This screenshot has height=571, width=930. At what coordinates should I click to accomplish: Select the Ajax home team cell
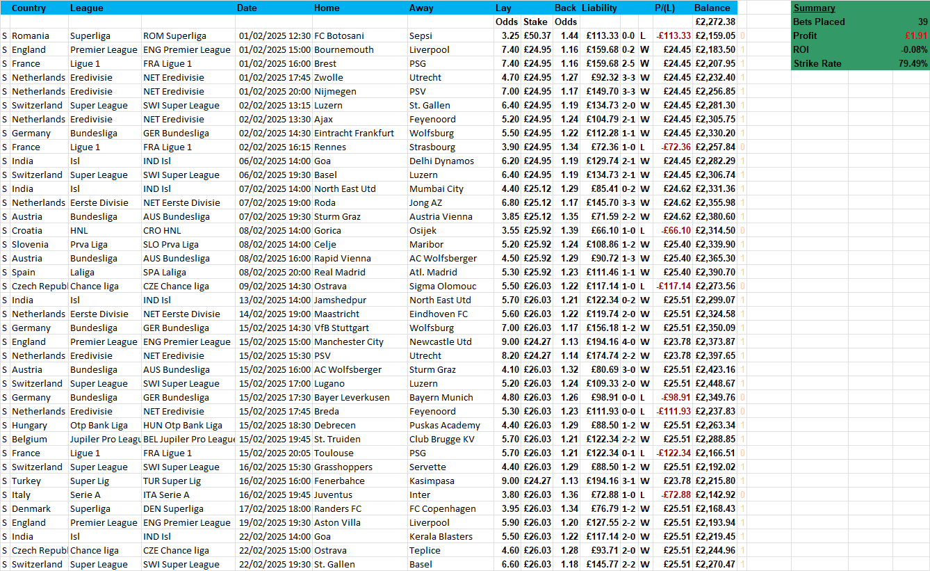click(359, 119)
